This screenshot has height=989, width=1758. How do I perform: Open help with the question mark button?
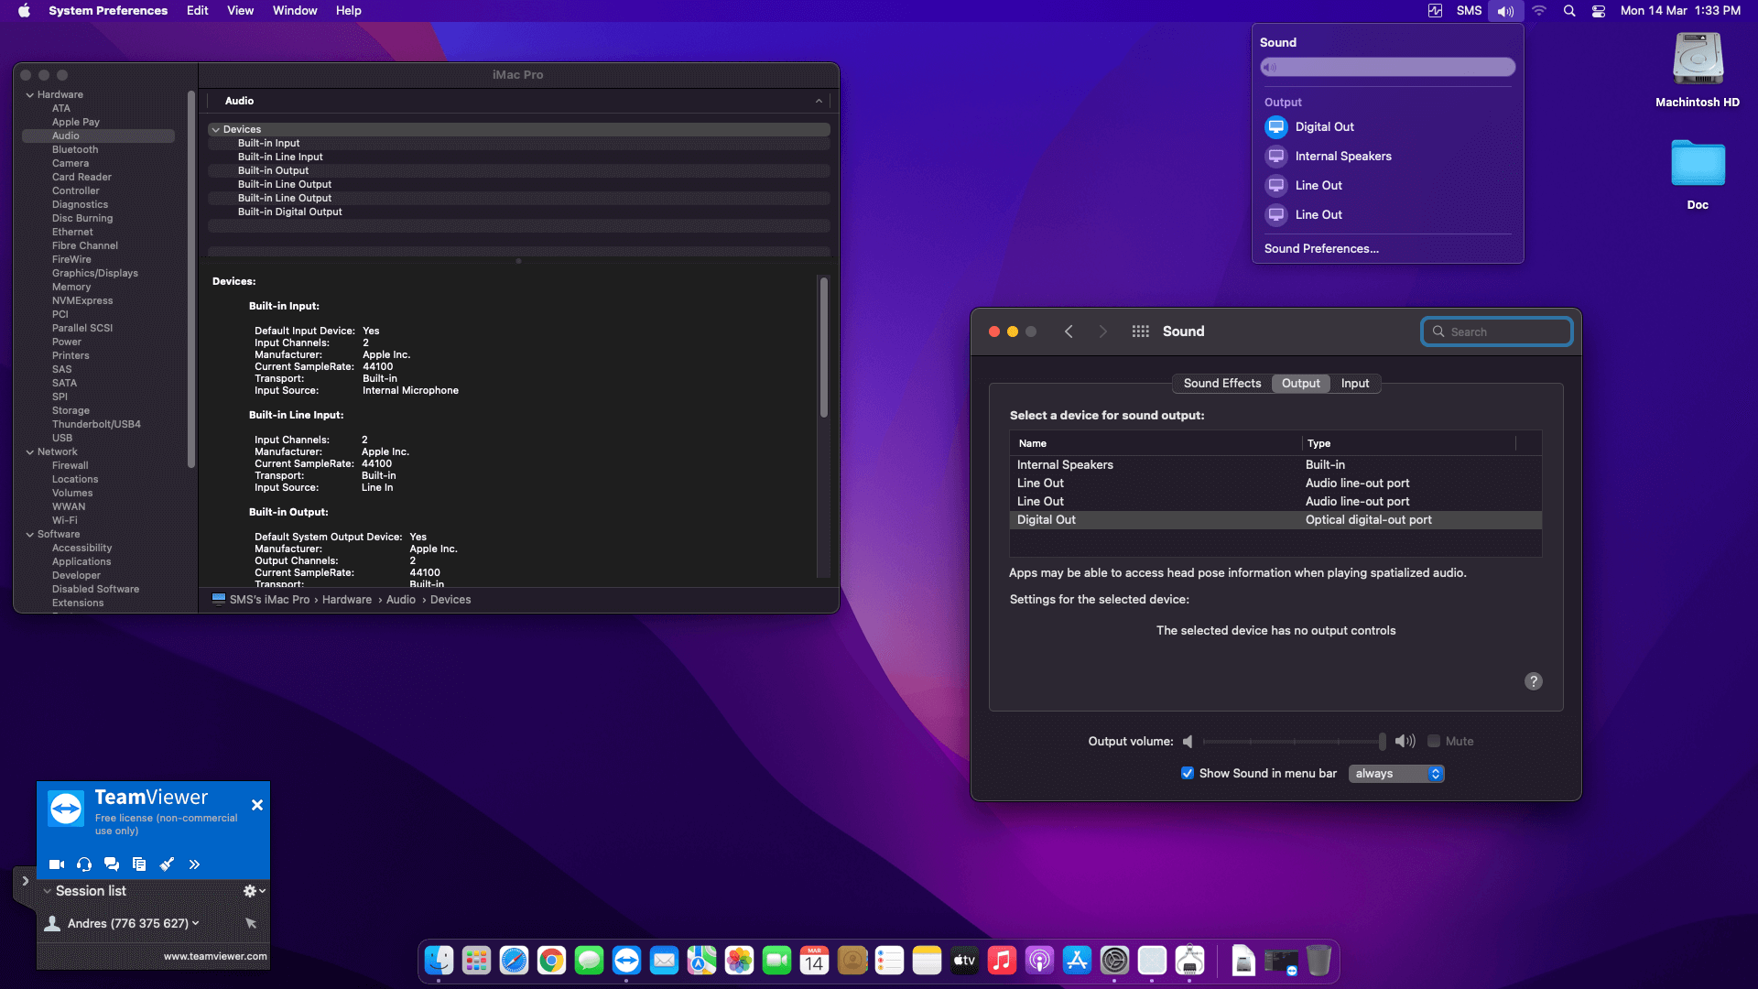click(1534, 681)
